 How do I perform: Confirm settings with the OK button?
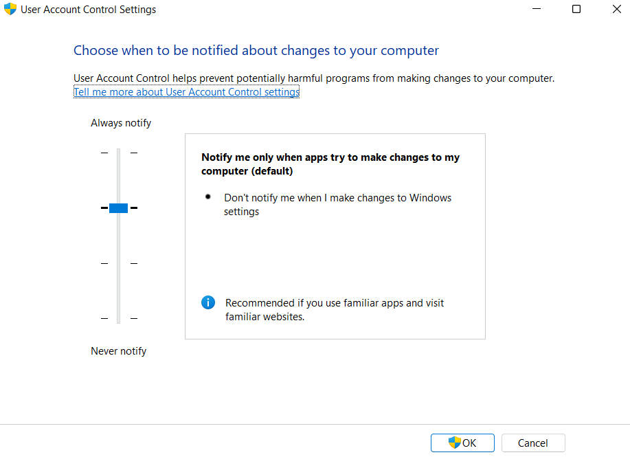tap(462, 443)
